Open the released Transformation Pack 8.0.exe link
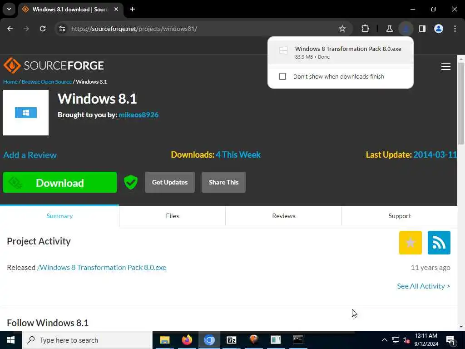Image resolution: width=465 pixels, height=349 pixels. (x=102, y=267)
